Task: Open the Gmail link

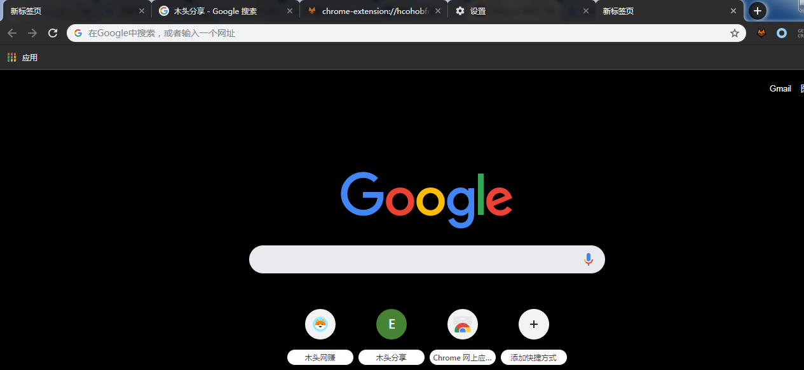Action: tap(780, 88)
